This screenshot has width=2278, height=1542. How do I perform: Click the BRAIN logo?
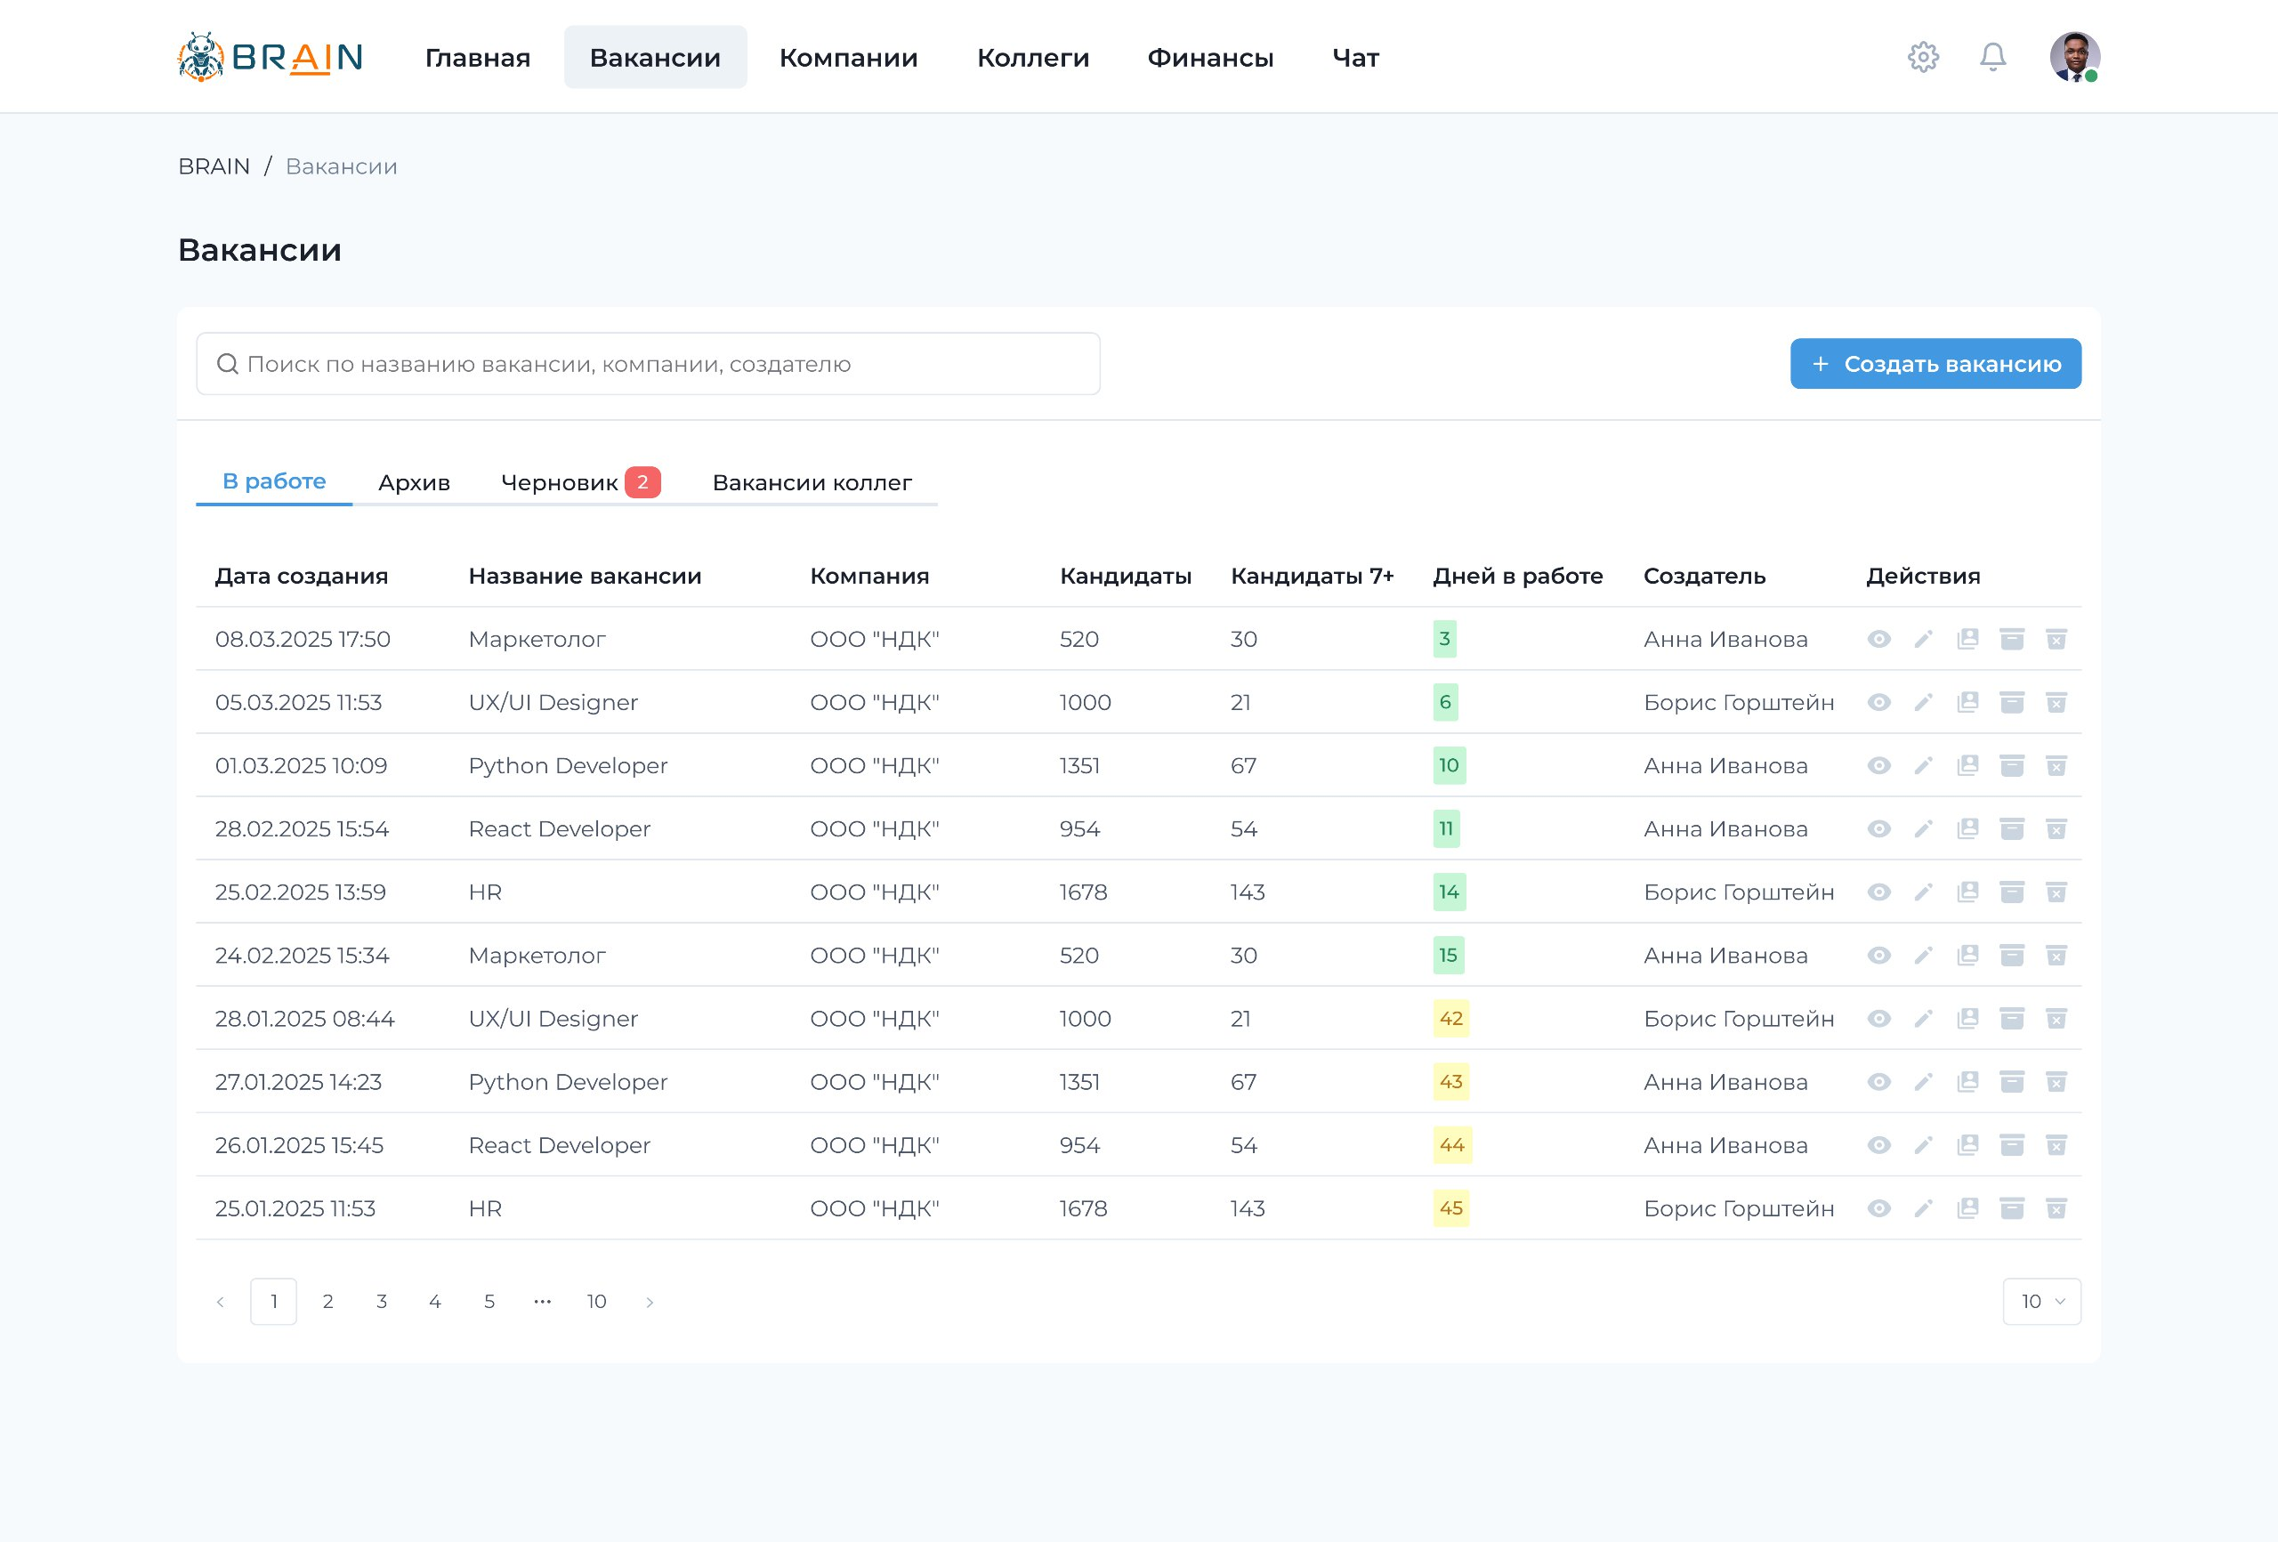(x=271, y=57)
